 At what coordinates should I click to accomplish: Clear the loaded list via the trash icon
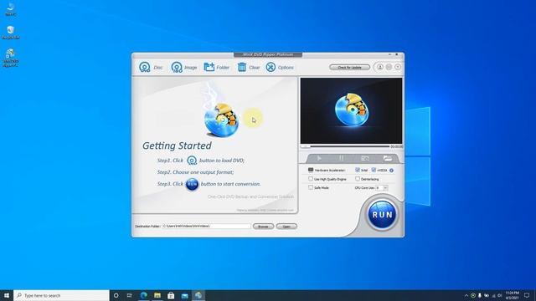[249, 67]
